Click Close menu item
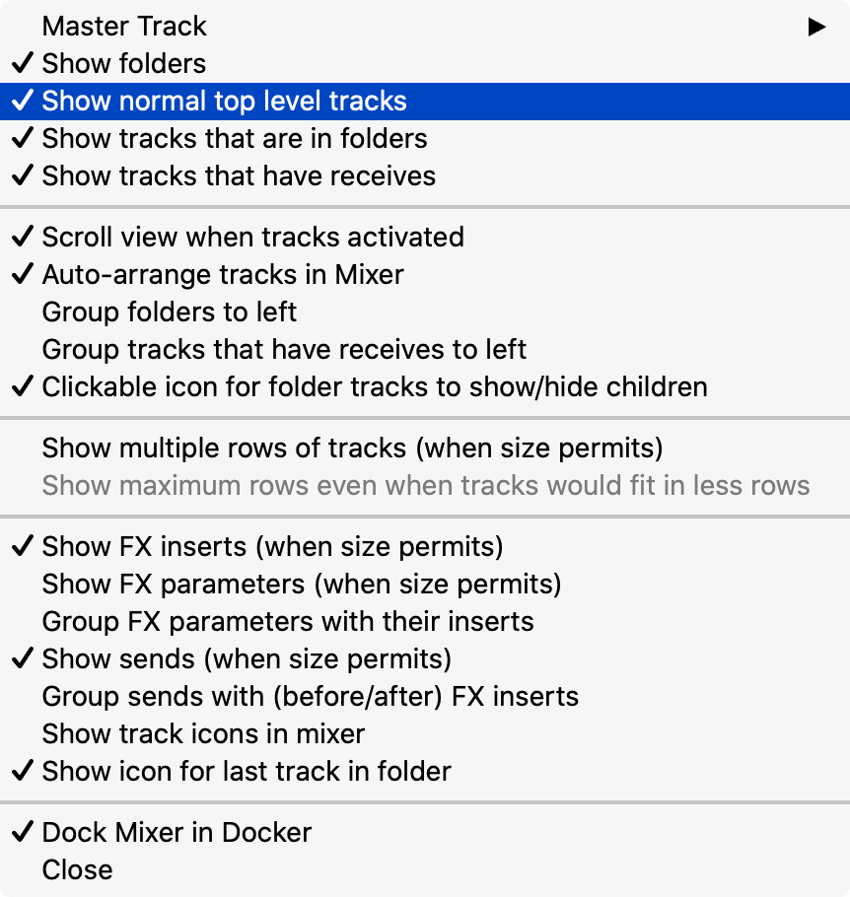The height and width of the screenshot is (897, 850). [78, 870]
